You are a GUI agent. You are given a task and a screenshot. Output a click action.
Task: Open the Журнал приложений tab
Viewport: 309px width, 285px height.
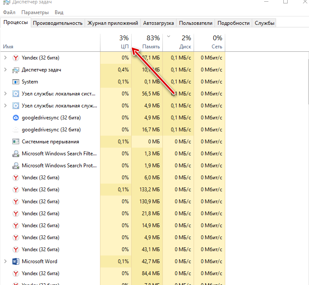pyautogui.click(x=112, y=23)
